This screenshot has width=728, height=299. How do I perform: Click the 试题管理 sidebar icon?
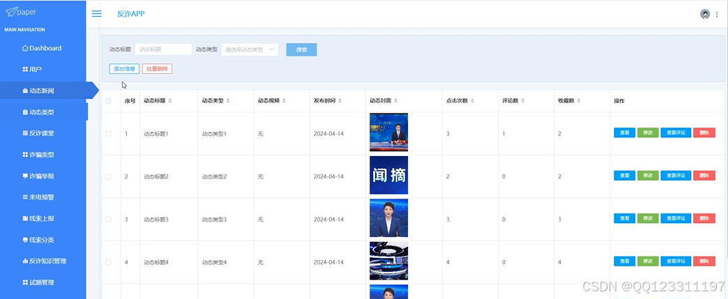click(25, 282)
